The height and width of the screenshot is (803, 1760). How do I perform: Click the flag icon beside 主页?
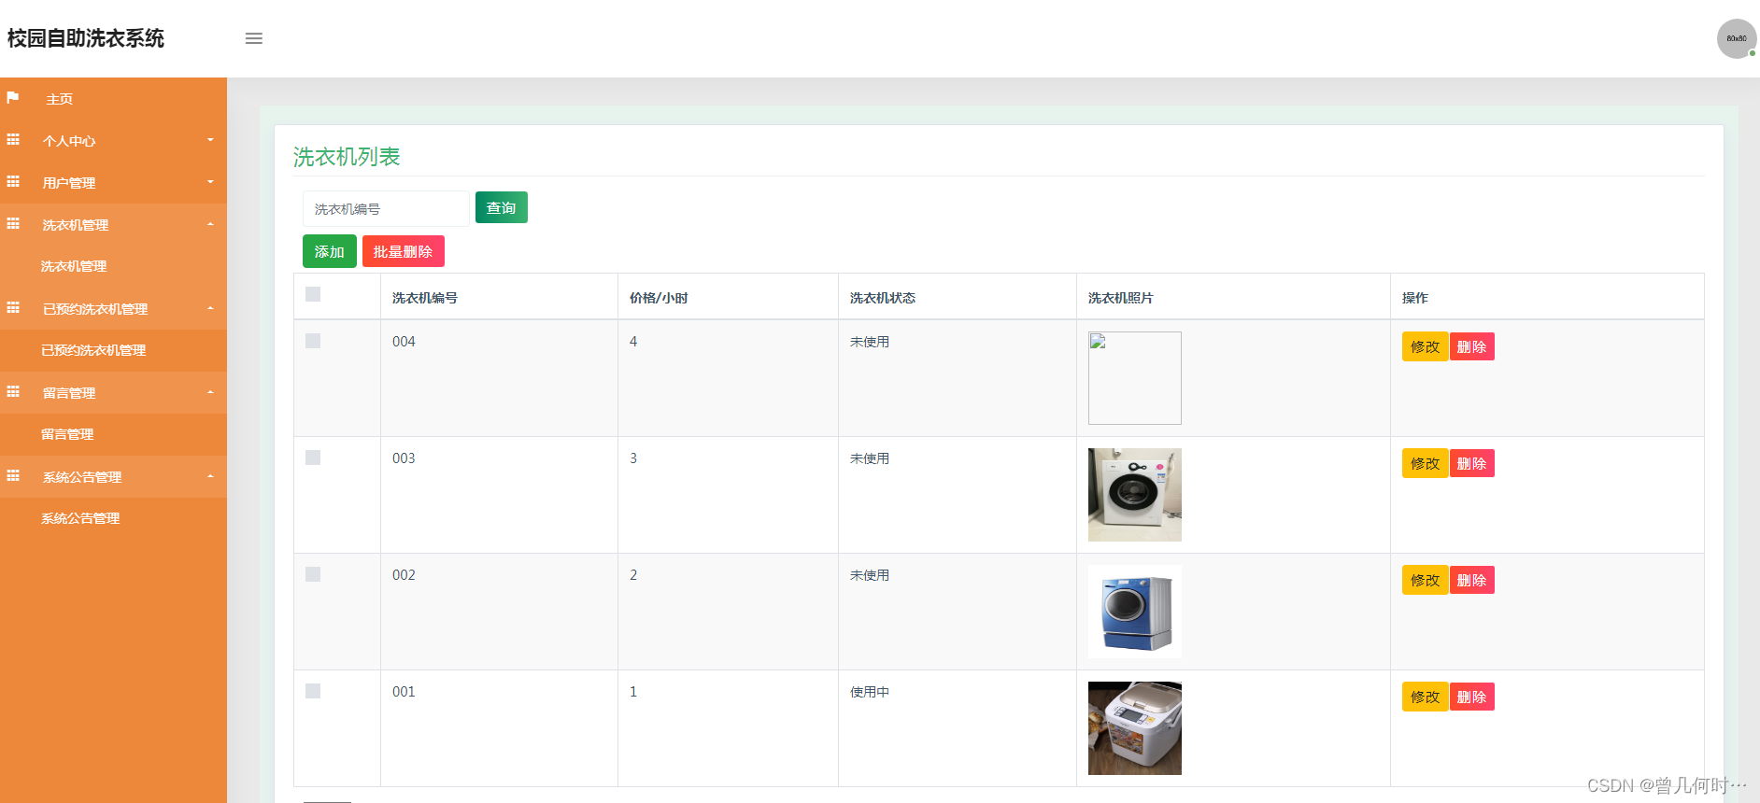(x=13, y=98)
